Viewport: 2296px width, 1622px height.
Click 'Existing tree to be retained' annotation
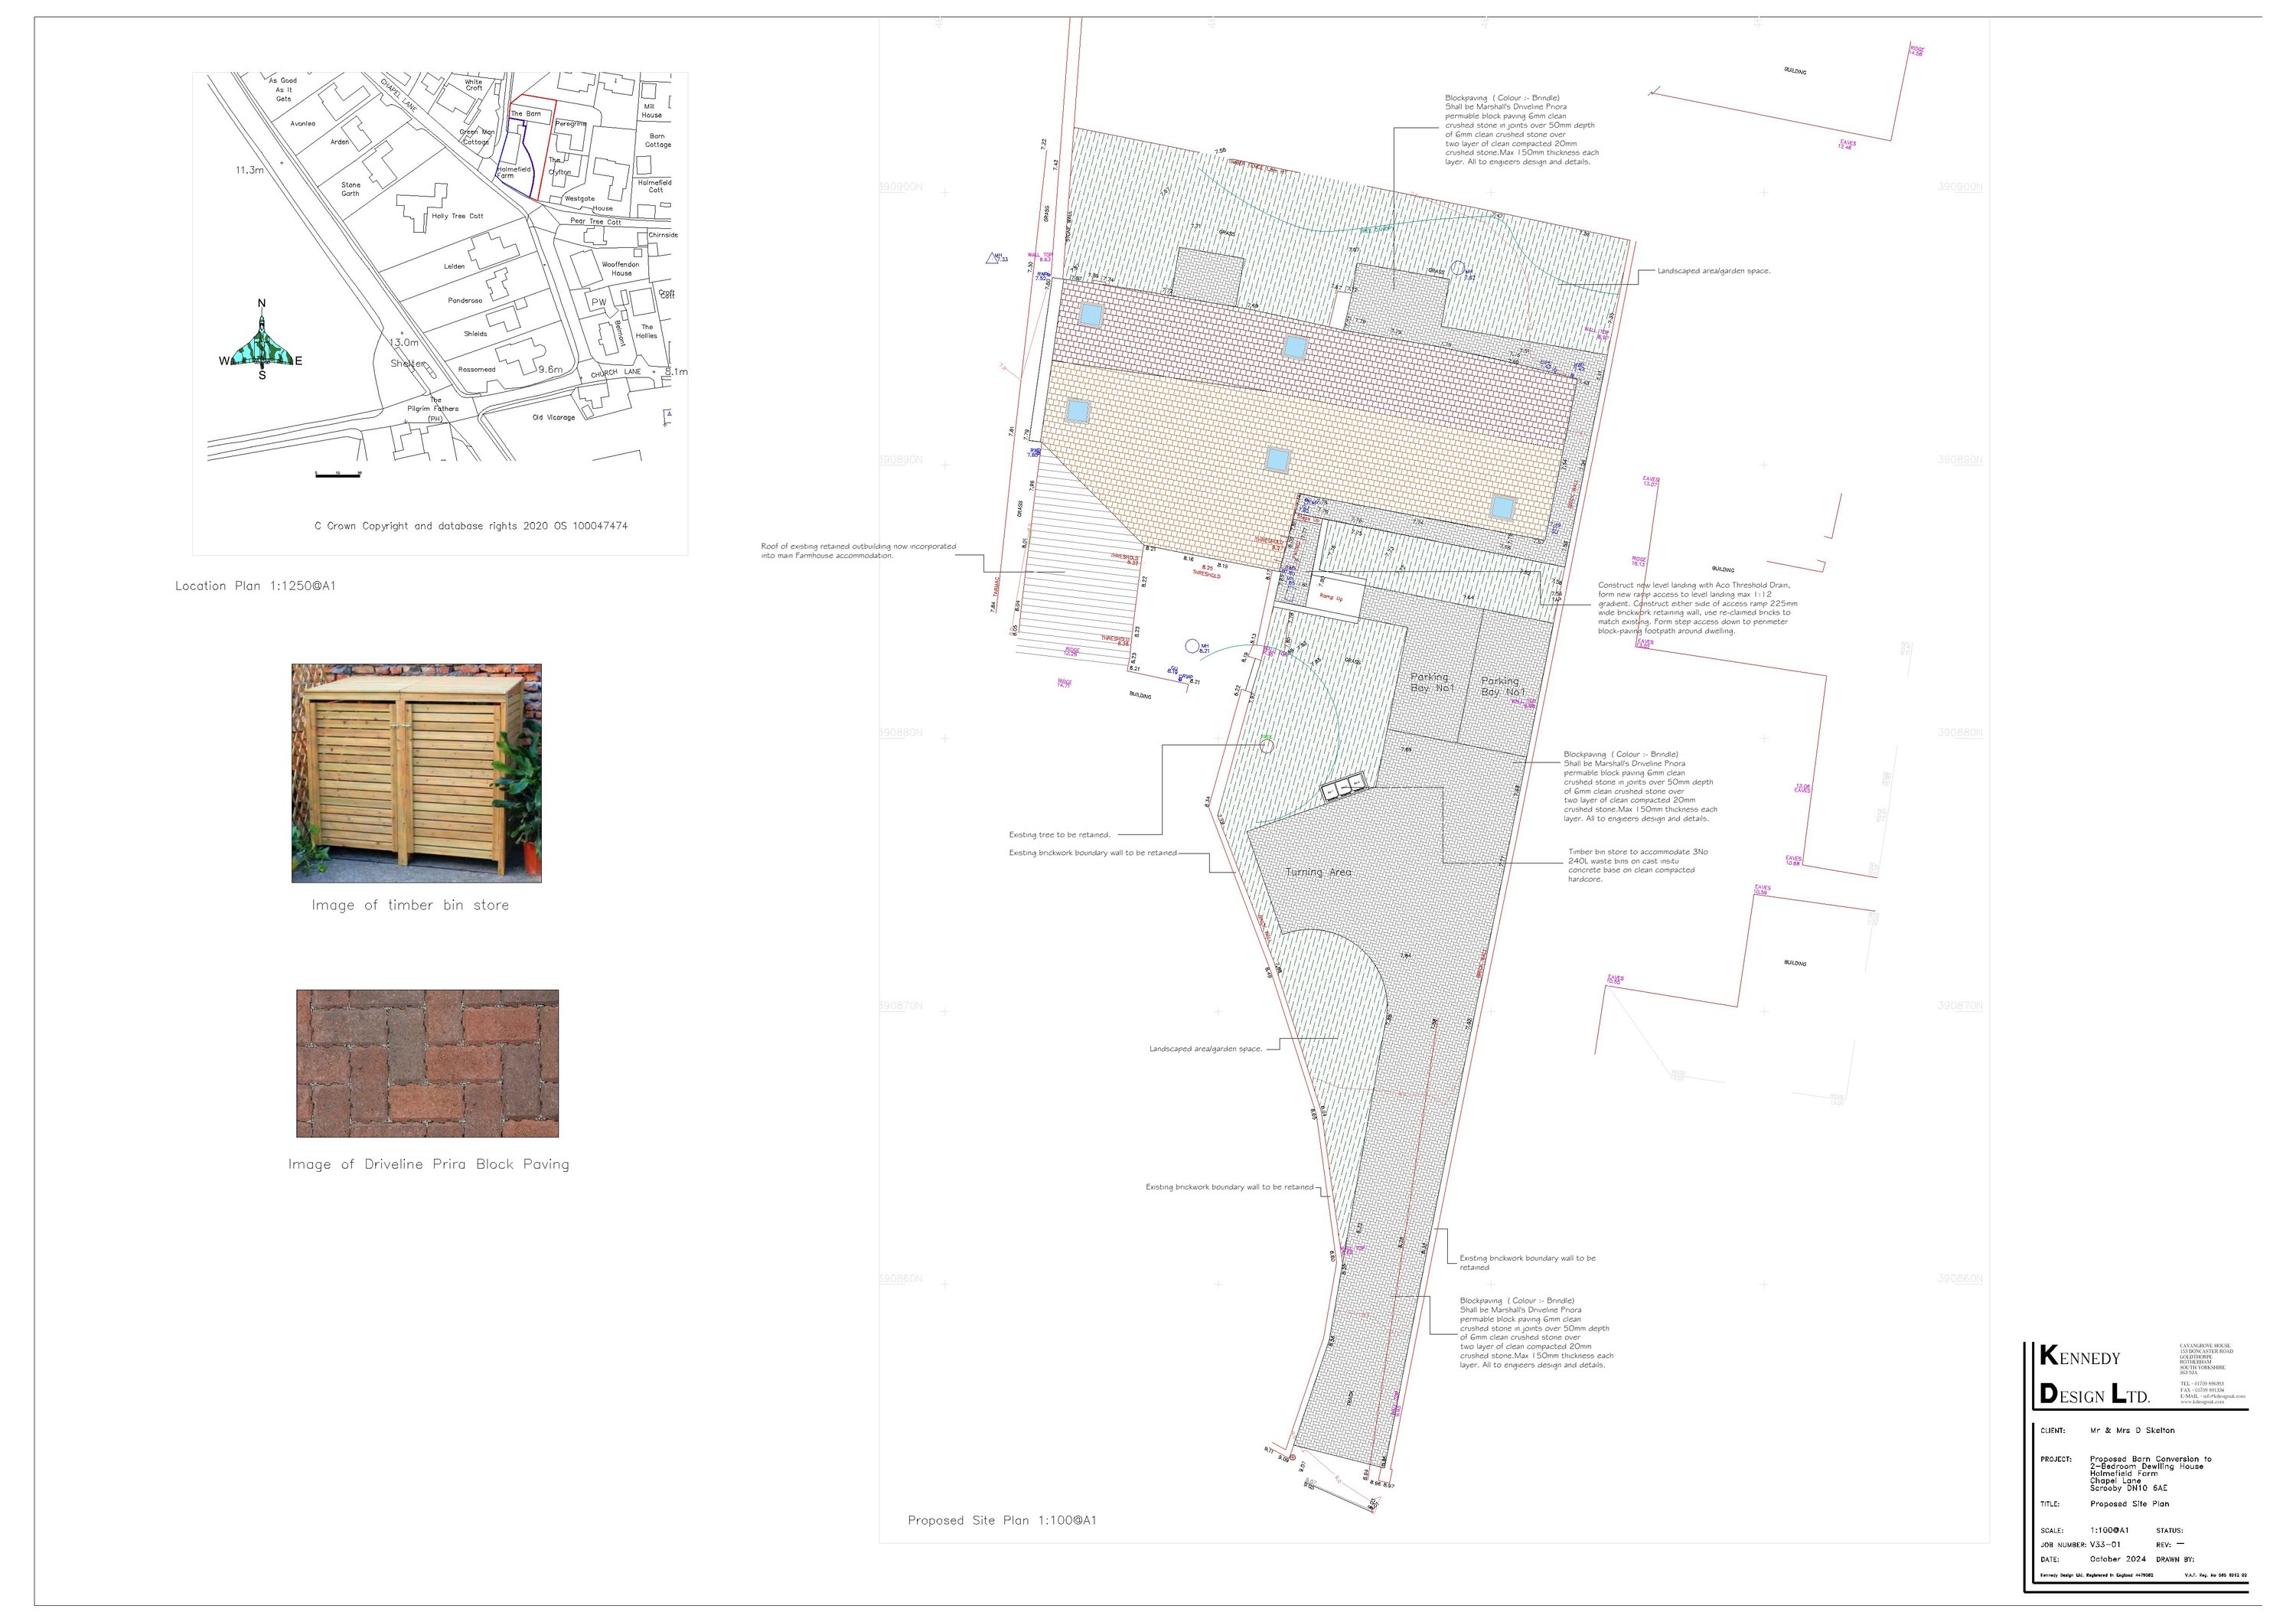click(1059, 835)
